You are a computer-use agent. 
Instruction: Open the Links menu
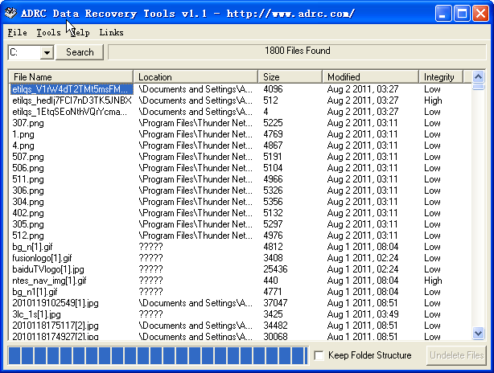(111, 33)
